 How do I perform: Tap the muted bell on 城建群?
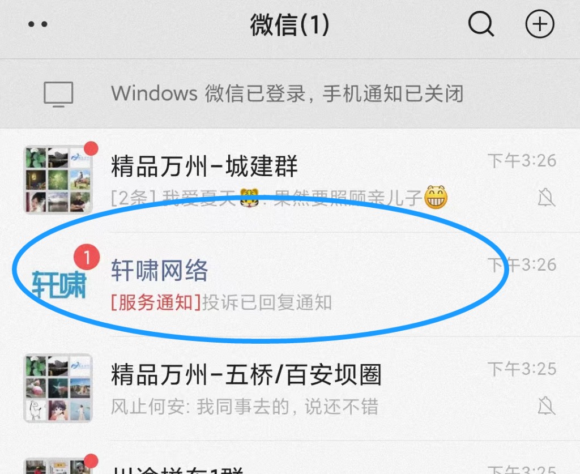[546, 198]
